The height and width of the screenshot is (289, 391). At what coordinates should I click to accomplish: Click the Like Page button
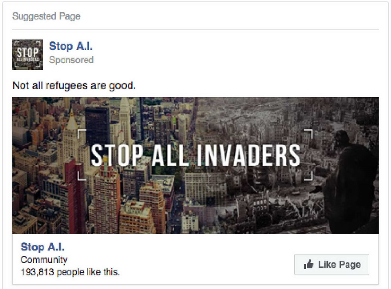[x=332, y=265]
